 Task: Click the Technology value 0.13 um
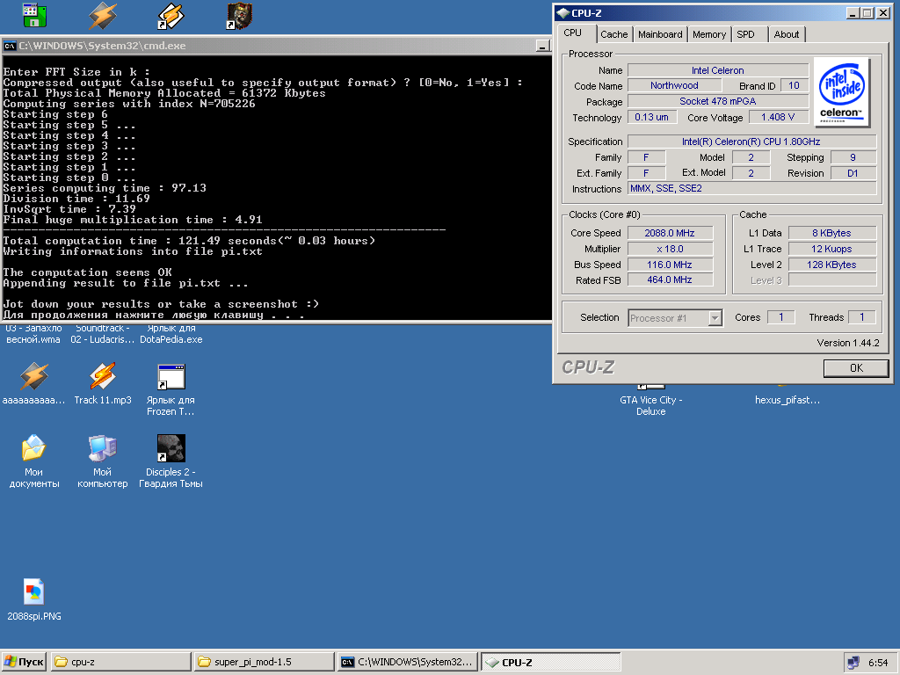click(x=652, y=117)
